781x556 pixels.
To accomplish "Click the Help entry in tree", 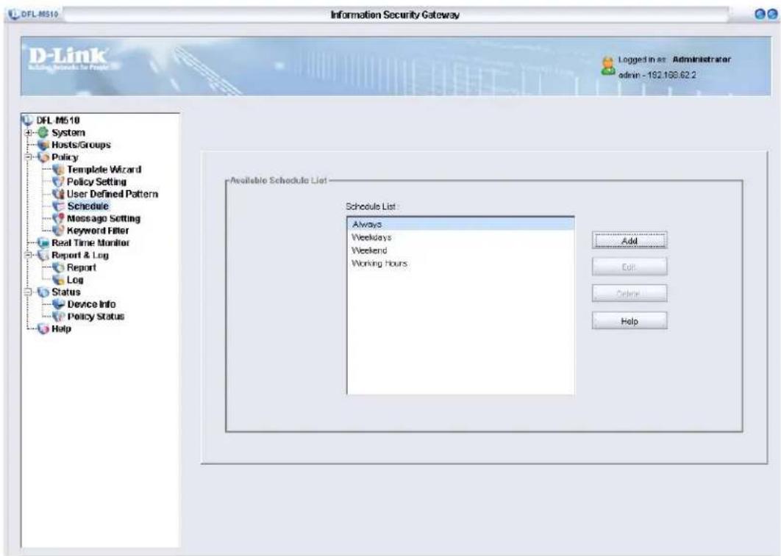I will pos(61,329).
